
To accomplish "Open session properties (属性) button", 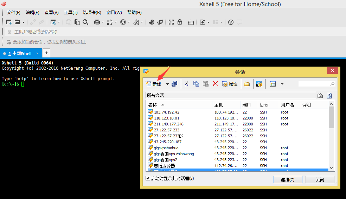I will [230, 84].
